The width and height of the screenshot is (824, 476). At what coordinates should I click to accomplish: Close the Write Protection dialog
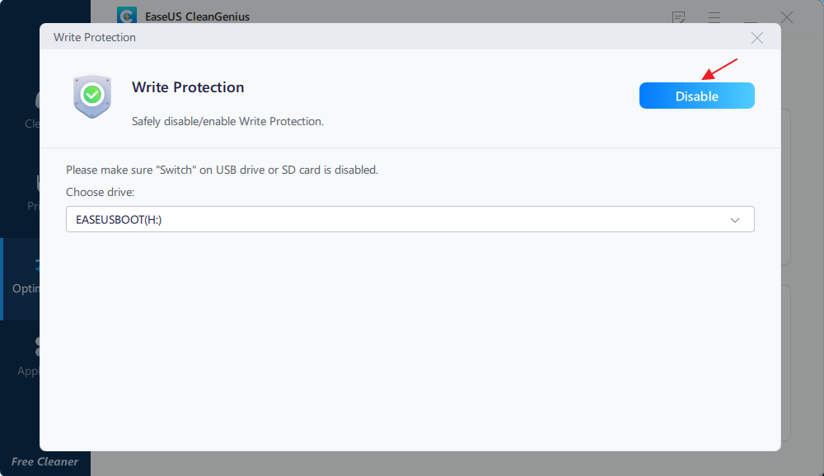pyautogui.click(x=756, y=38)
